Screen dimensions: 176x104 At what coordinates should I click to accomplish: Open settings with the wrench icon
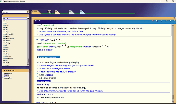(x=166, y=21)
